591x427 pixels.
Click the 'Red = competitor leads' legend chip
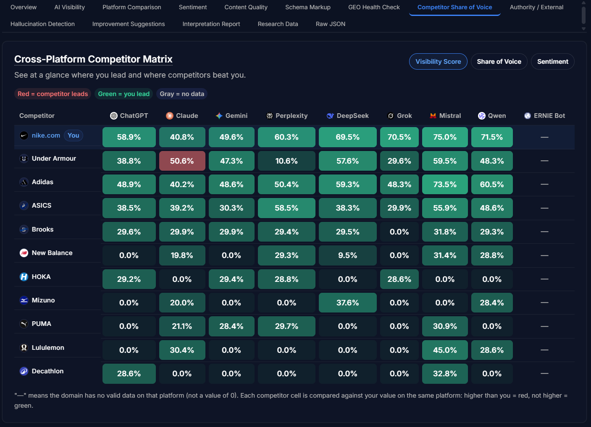[x=53, y=94]
